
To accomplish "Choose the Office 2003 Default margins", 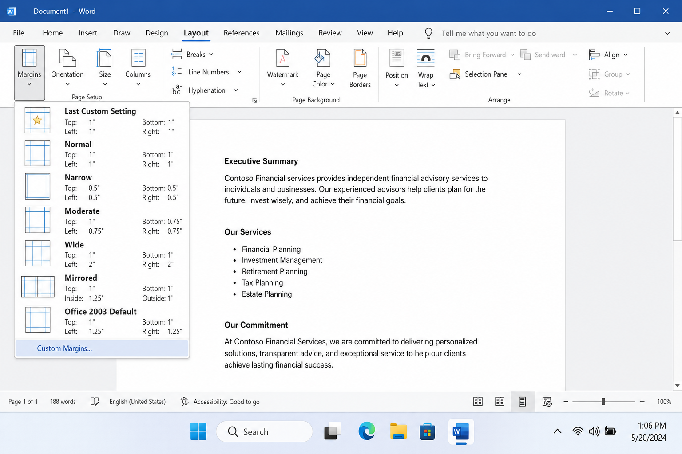I will click(x=102, y=321).
